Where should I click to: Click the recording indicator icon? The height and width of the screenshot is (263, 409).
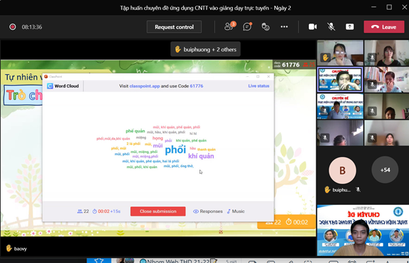tap(13, 27)
